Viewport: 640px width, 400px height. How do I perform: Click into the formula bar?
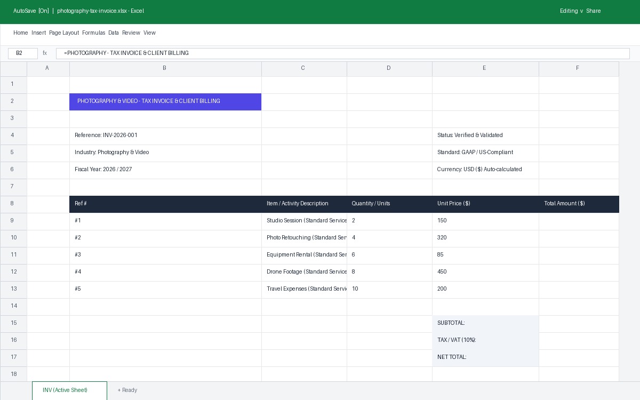pos(343,53)
